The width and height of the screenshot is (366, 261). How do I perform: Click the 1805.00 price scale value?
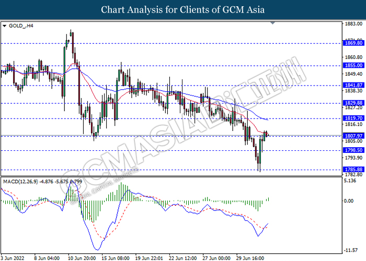tap(353, 141)
